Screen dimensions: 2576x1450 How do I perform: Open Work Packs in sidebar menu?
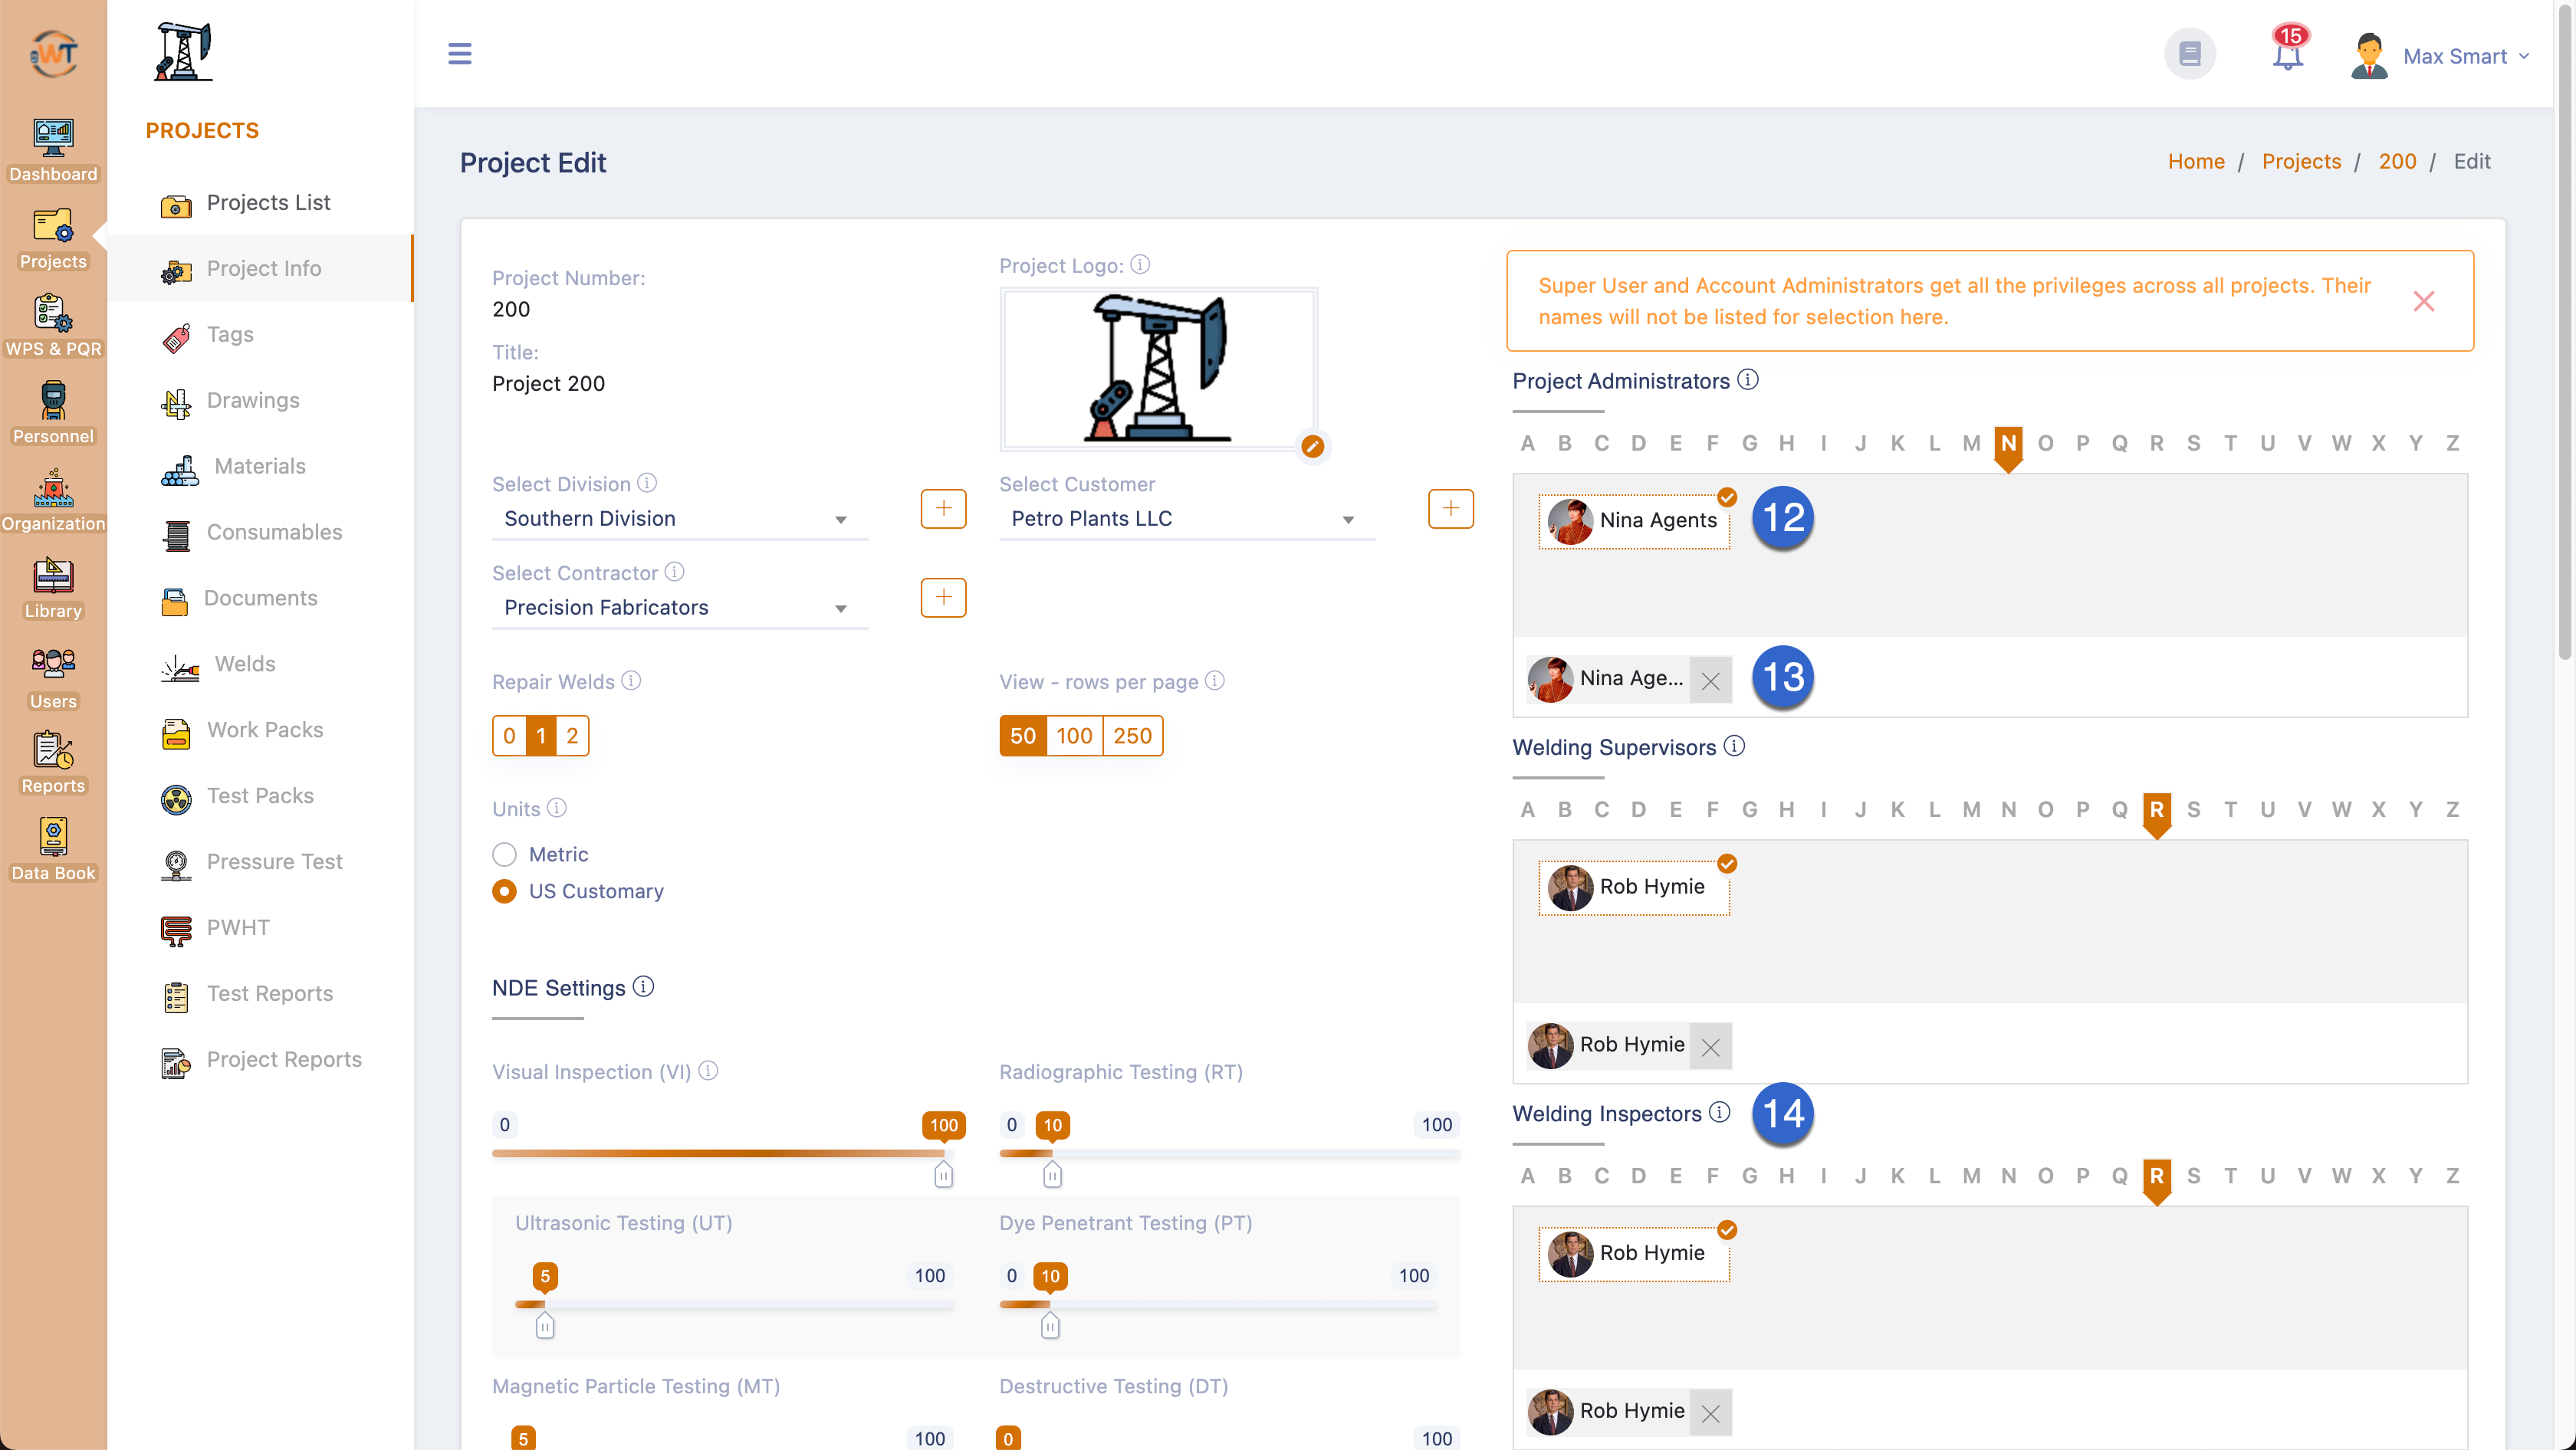(264, 730)
